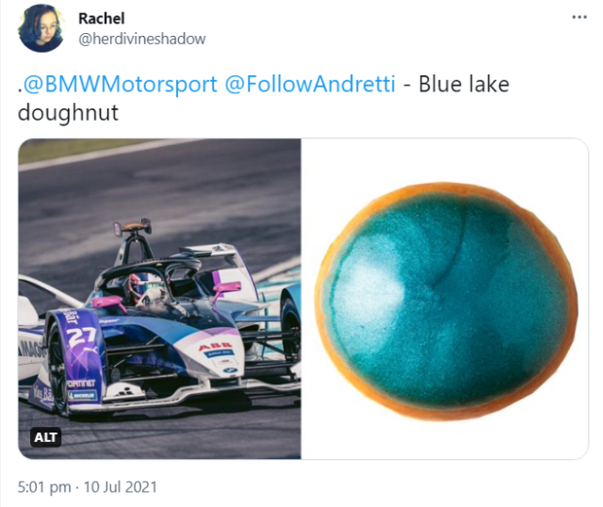
Task: Open the @herdivineshadow handle
Action: tap(142, 39)
